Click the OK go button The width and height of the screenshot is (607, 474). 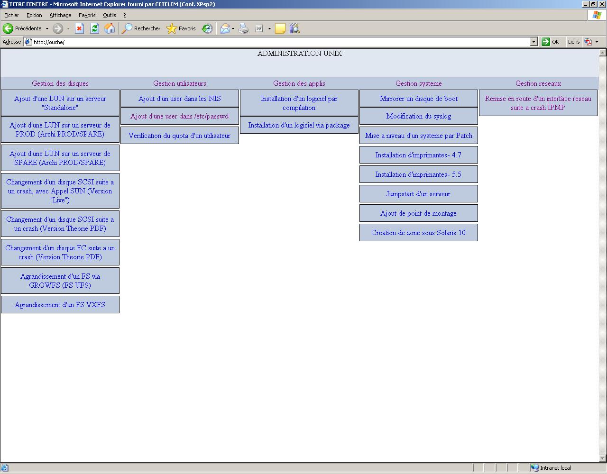[551, 42]
